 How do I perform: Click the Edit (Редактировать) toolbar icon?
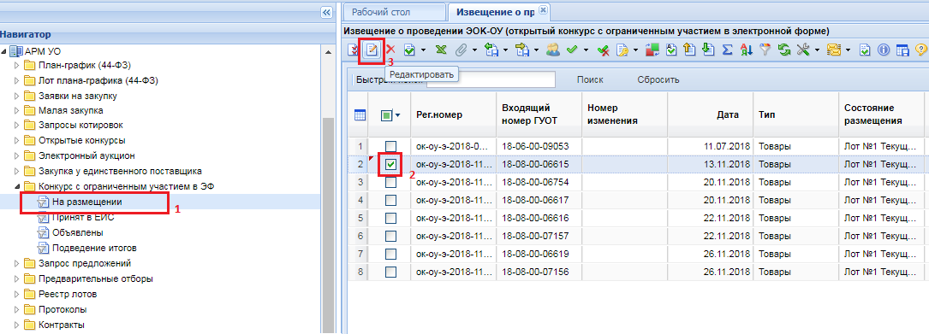click(x=372, y=50)
